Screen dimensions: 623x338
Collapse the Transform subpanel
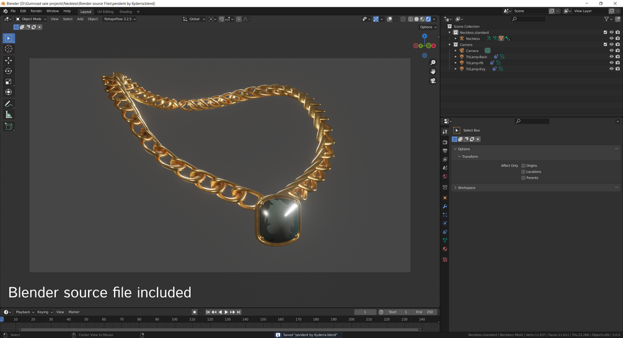(469, 157)
